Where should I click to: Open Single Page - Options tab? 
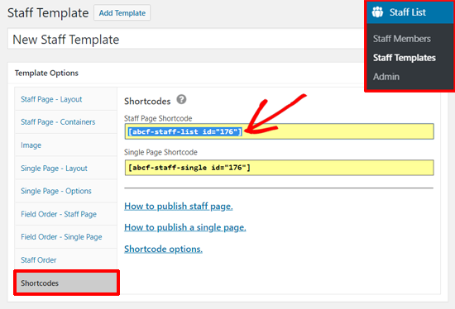[x=66, y=191]
